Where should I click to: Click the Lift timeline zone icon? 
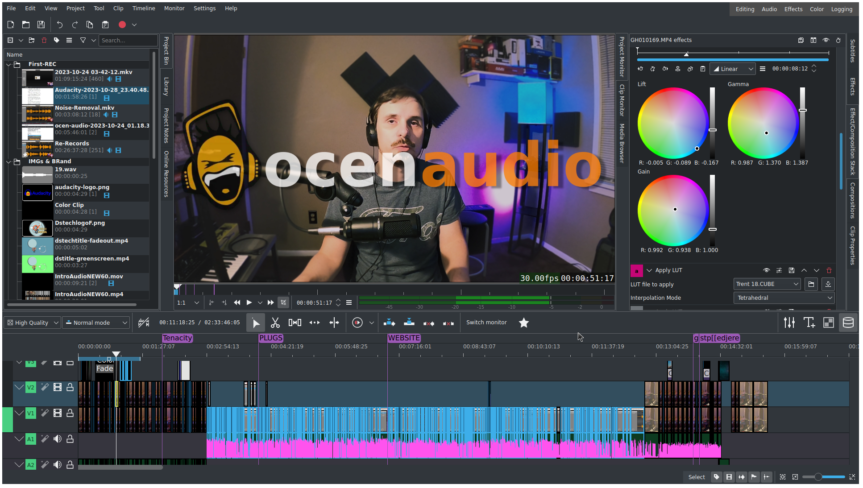pos(448,323)
